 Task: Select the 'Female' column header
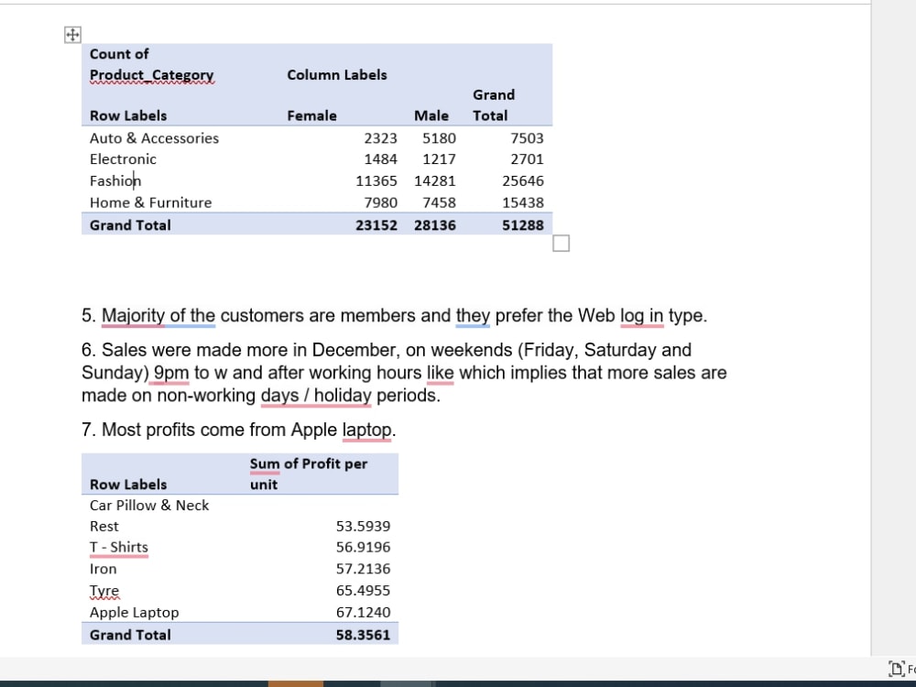311,115
